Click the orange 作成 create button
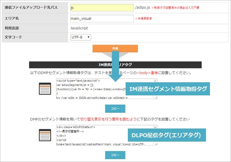231x162 pixels. (115, 48)
